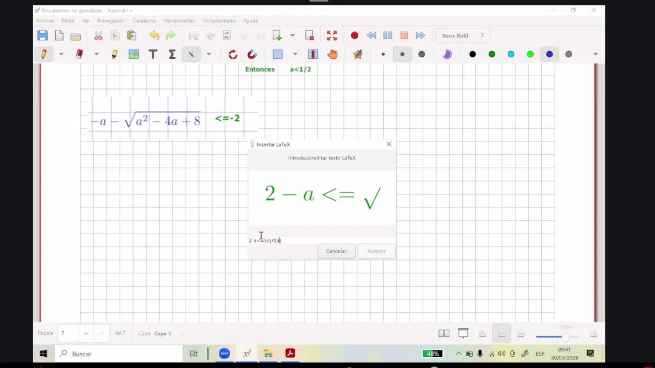Screen dimensions: 655x368
Task: Enable grid snapping magnet
Action: [x=252, y=54]
